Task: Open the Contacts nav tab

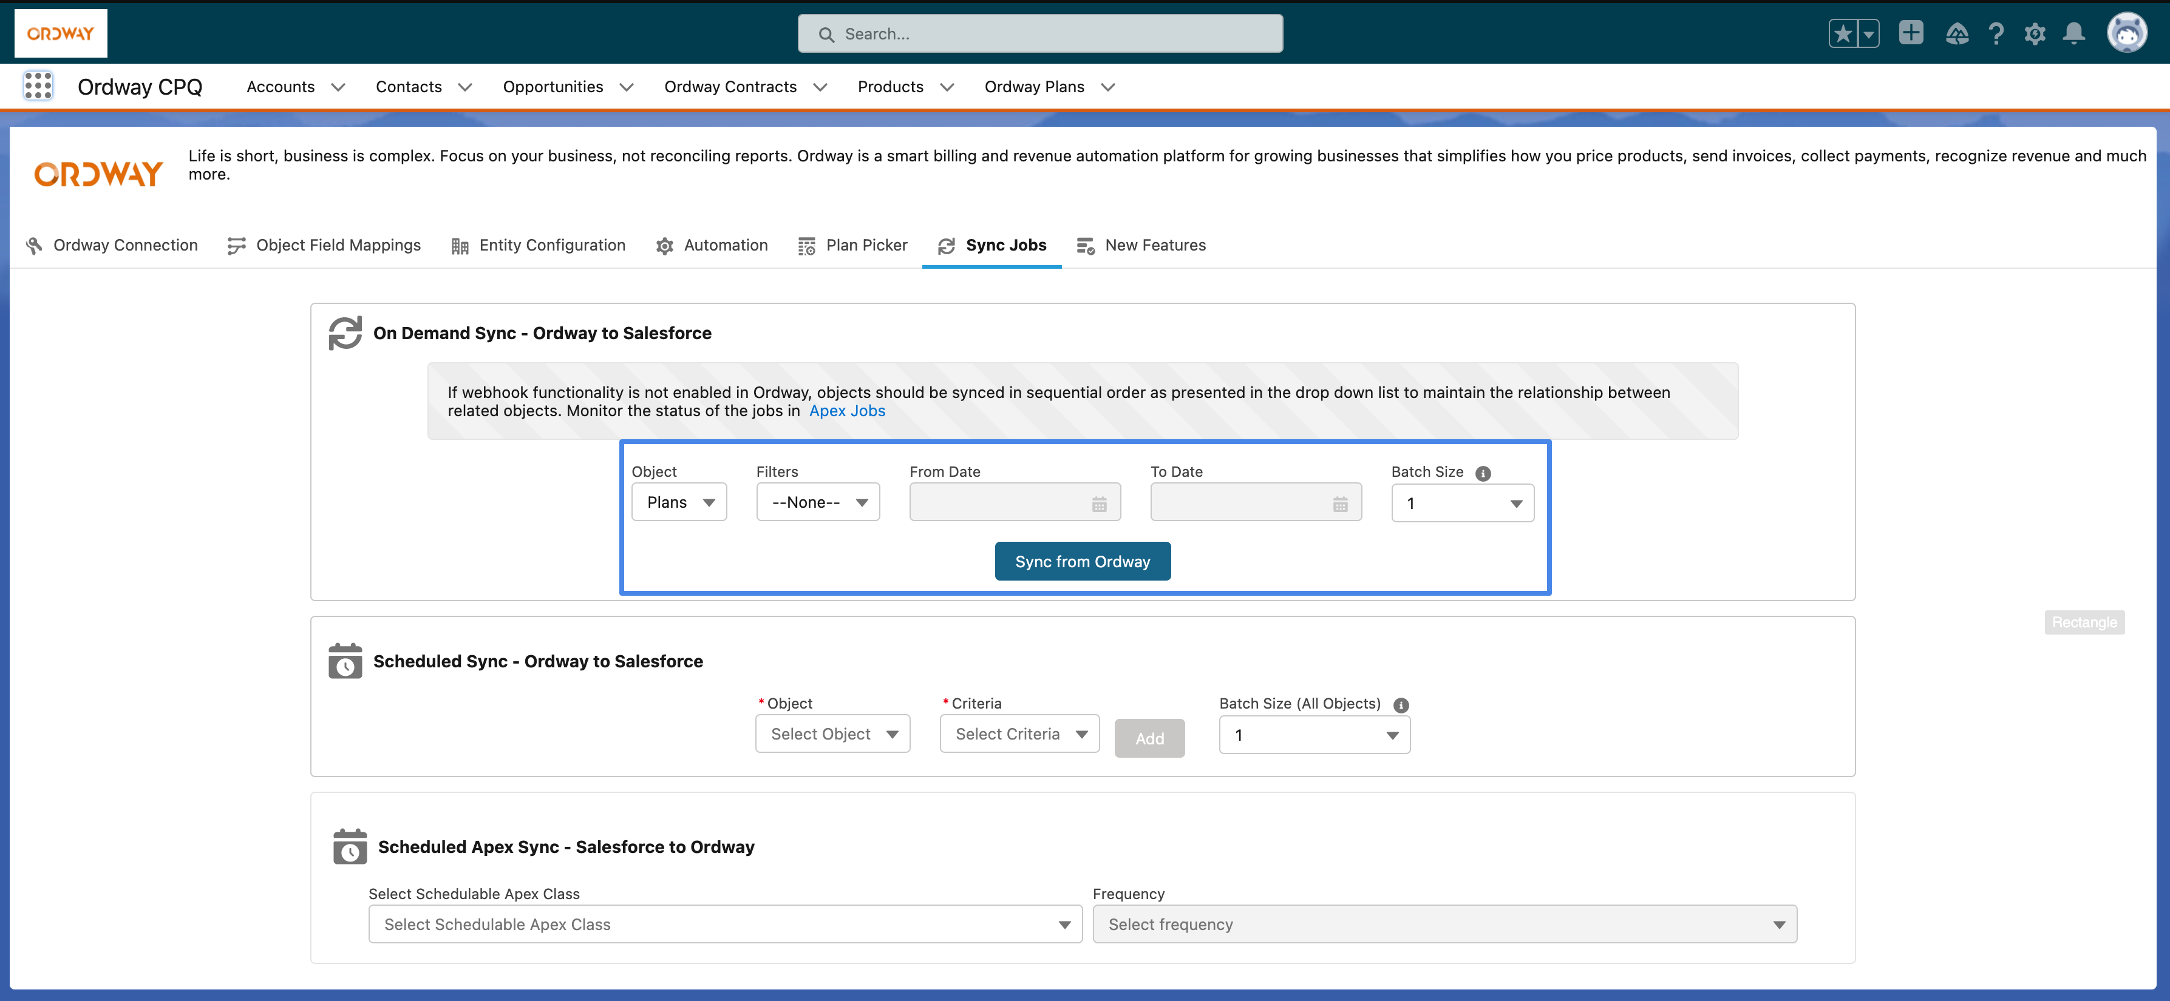Action: [409, 87]
